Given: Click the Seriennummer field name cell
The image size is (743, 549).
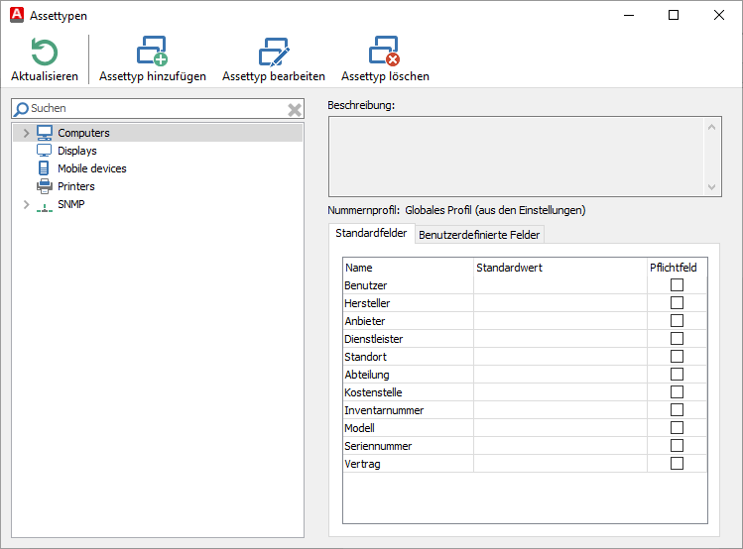Looking at the screenshot, I should 408,446.
